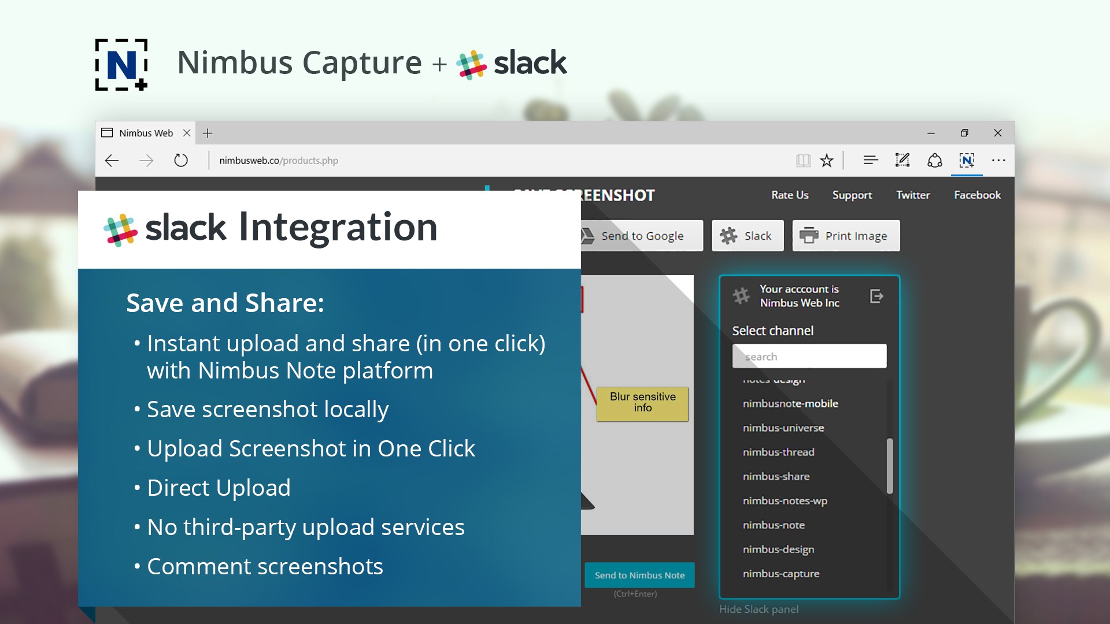1110x624 pixels.
Task: Log out of Slack account icon
Action: pyautogui.click(x=876, y=296)
